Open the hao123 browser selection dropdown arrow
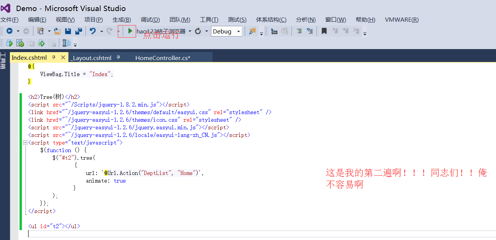The height and width of the screenshot is (240, 496). (190, 31)
